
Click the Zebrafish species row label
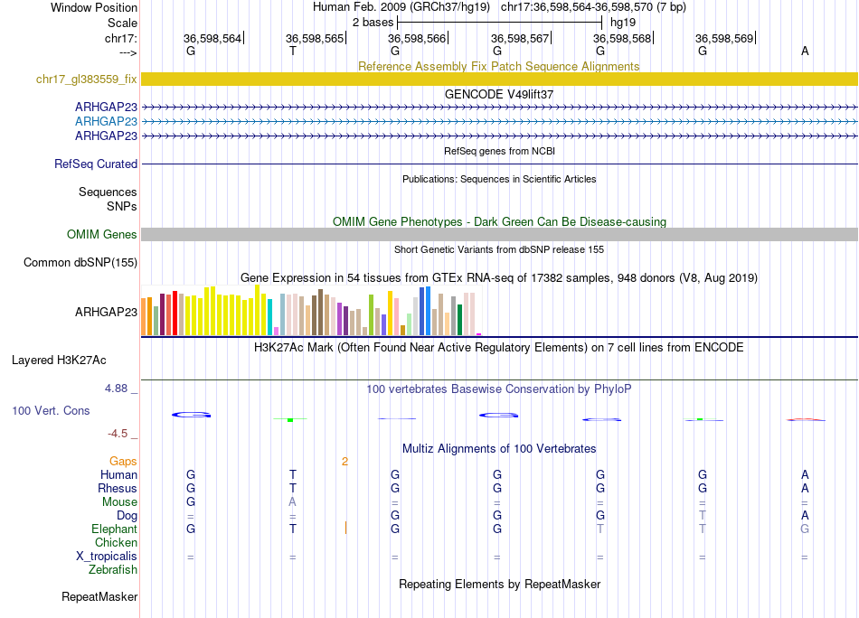pyautogui.click(x=113, y=570)
